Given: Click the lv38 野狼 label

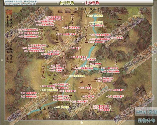Looking at the screenshot, I should tap(48, 86).
